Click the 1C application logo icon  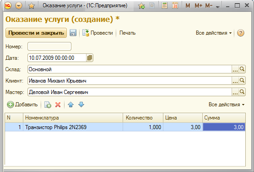(x=8, y=6)
